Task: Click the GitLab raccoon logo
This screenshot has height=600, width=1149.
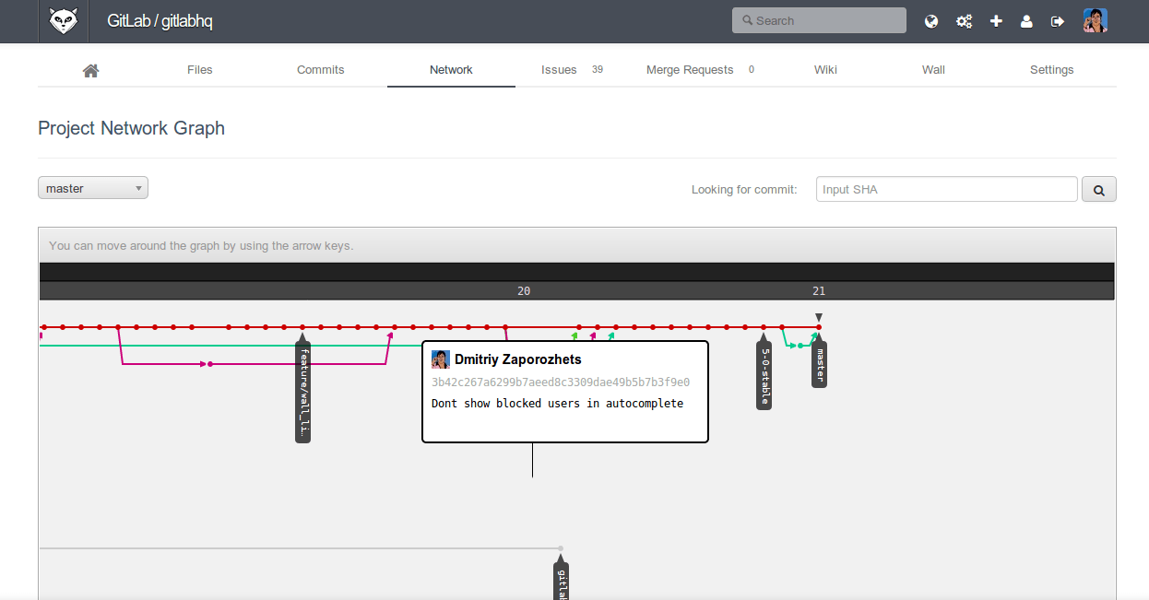Action: [x=62, y=19]
